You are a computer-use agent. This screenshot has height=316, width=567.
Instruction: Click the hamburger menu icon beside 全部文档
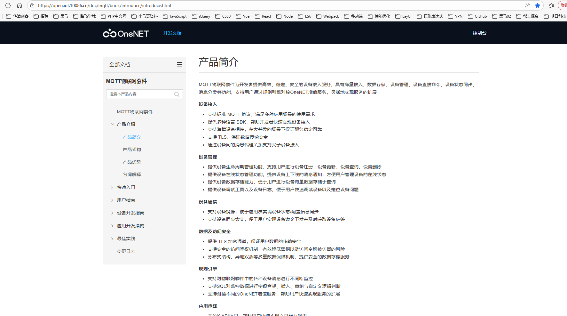179,65
